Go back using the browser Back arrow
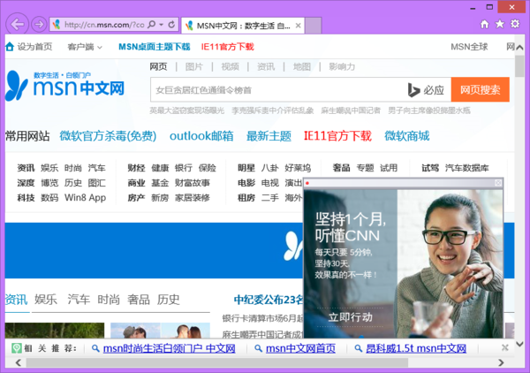Screen dimensions: 530x373 tap(17, 25)
